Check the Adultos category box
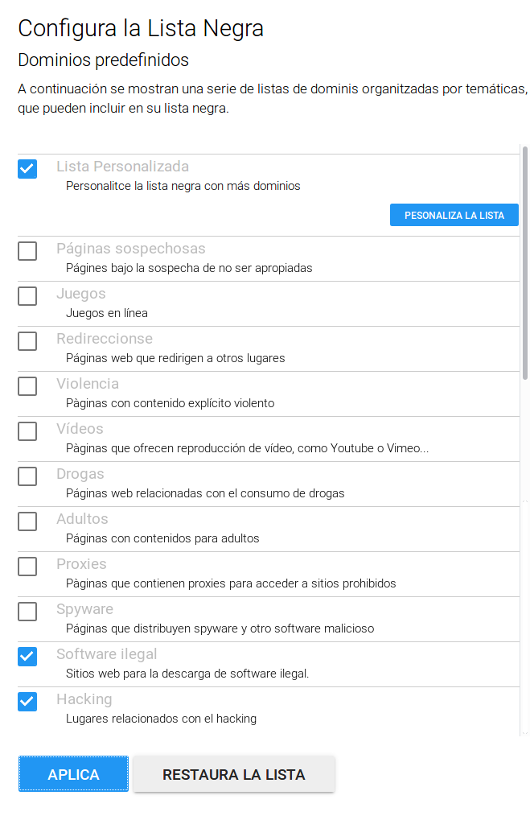Viewport: 530px width, 816px height. click(27, 521)
